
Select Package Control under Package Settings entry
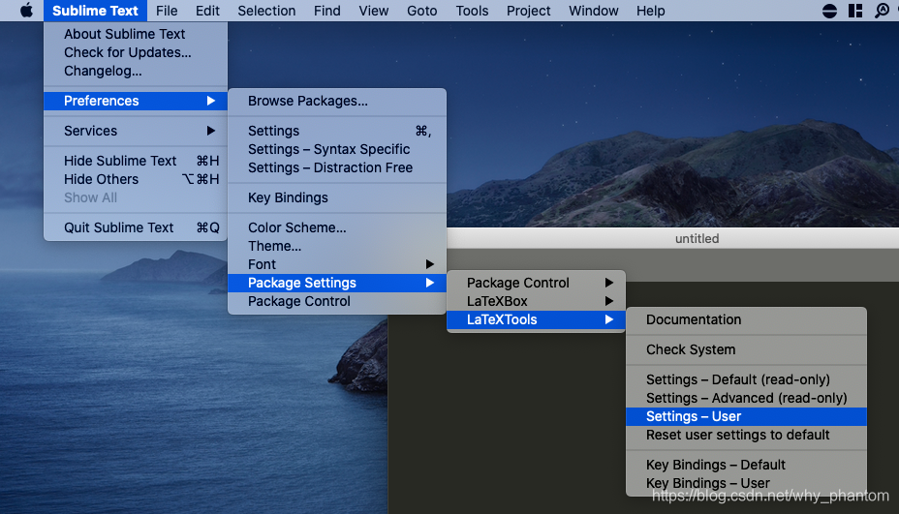(337, 301)
